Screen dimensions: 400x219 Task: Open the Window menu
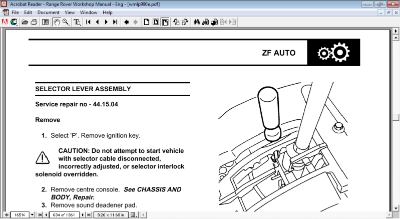(89, 12)
